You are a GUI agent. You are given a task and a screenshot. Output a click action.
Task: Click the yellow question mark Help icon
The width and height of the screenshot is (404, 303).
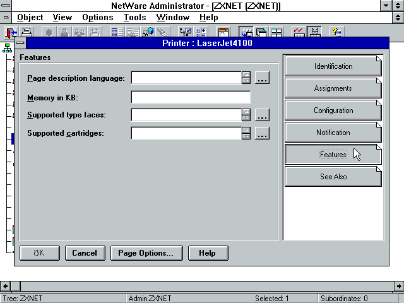point(336,32)
